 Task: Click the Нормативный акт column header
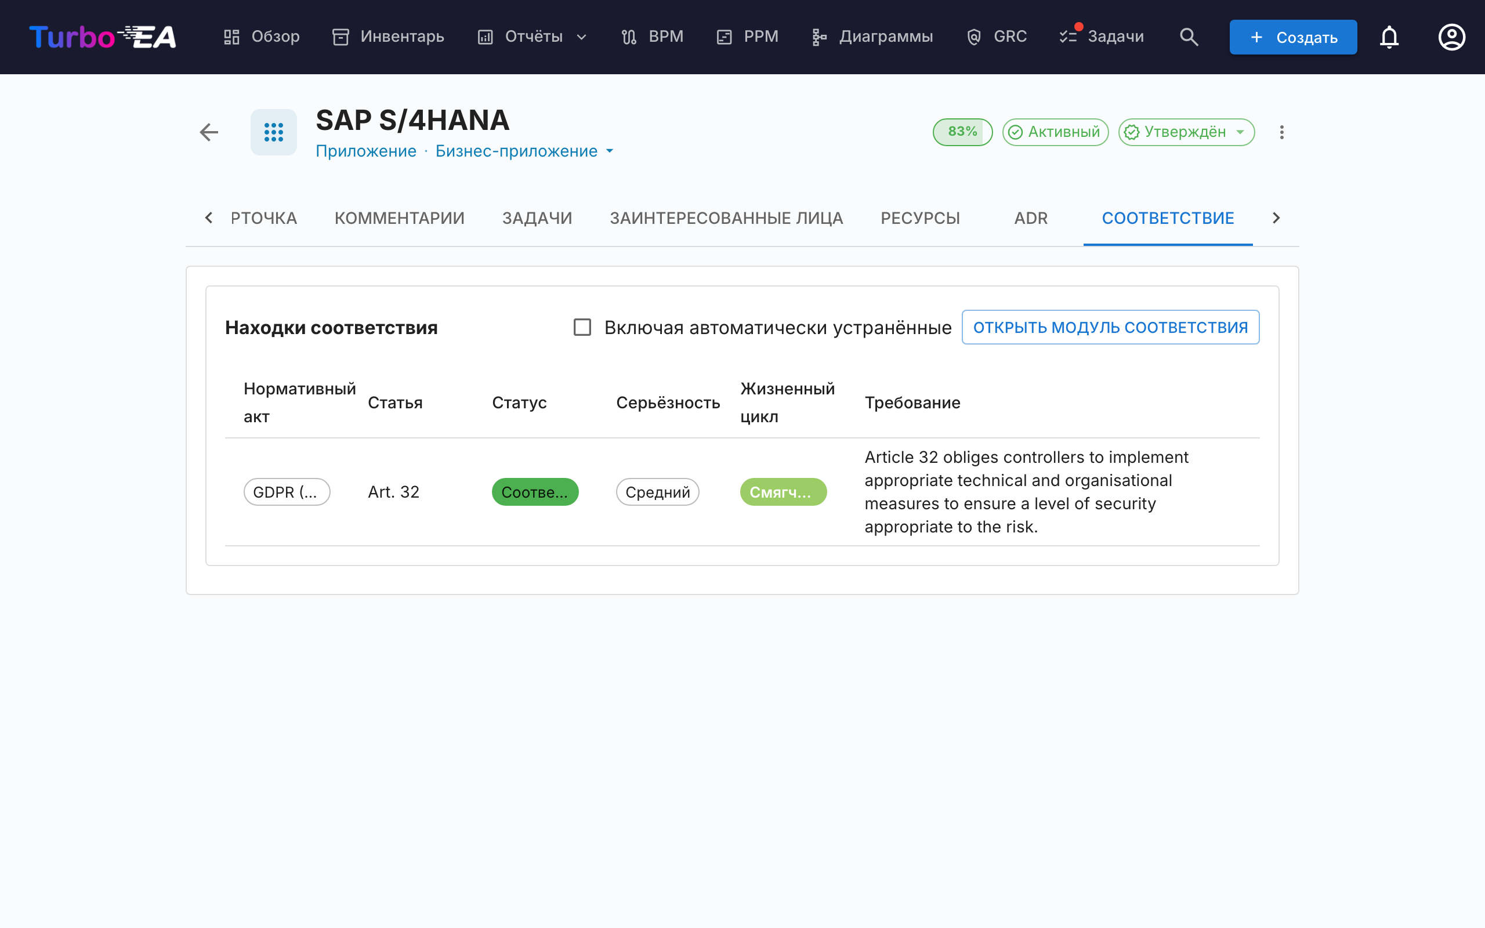tap(299, 403)
